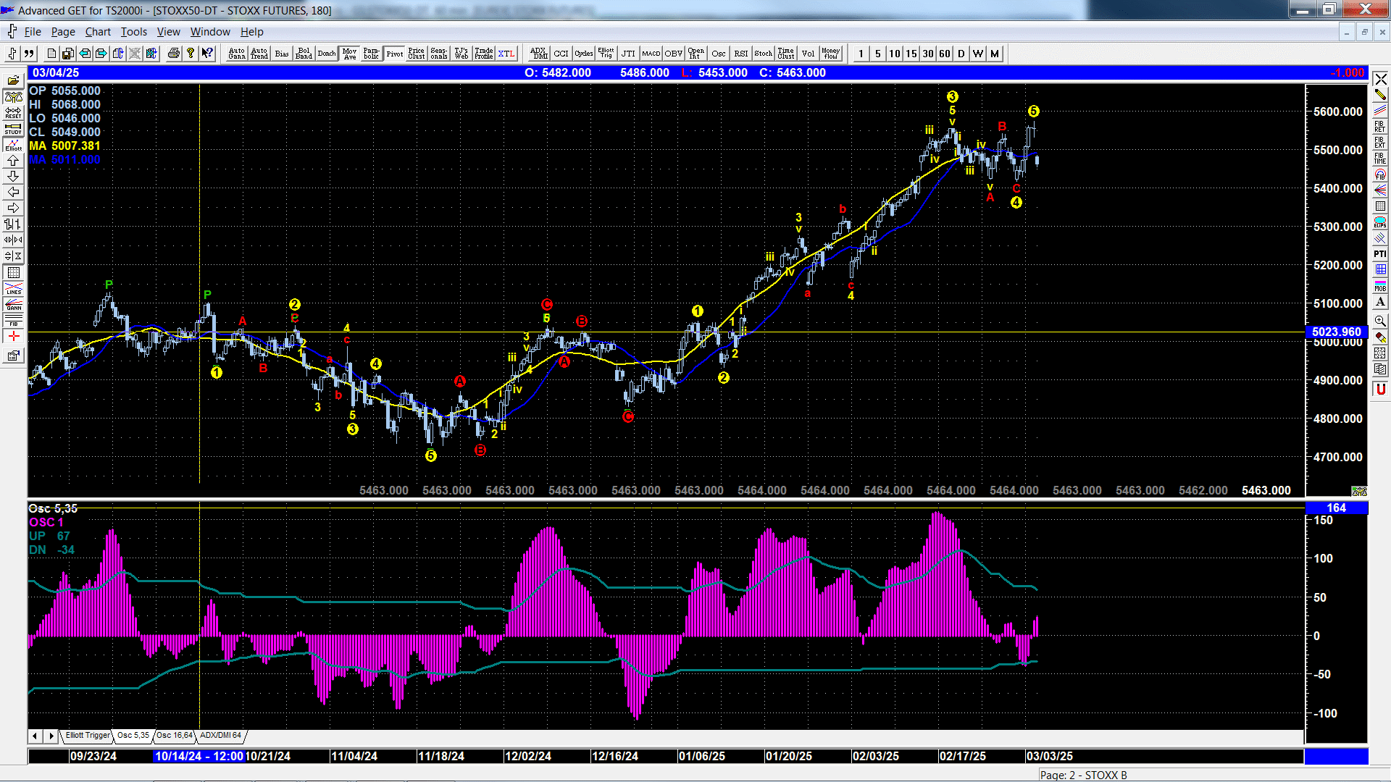This screenshot has width=1391, height=782.
Task: Open the Window menu
Action: 210,32
